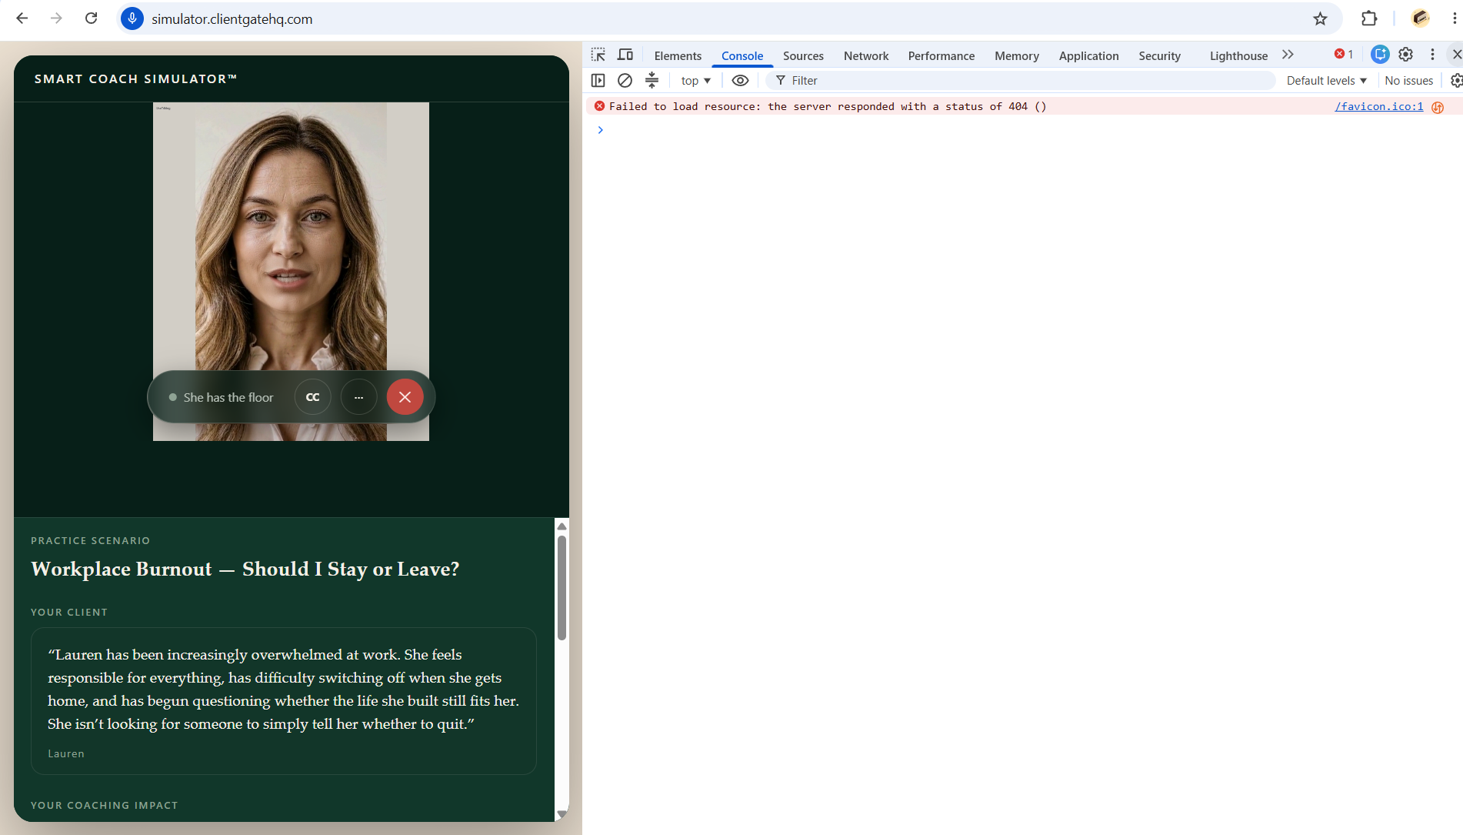Create a live expression with the eye icon
Screen dimensions: 1463x835
(740, 80)
